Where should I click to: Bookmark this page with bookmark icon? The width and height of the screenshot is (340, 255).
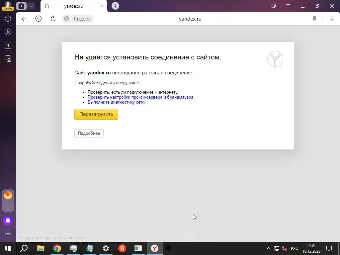(x=314, y=19)
